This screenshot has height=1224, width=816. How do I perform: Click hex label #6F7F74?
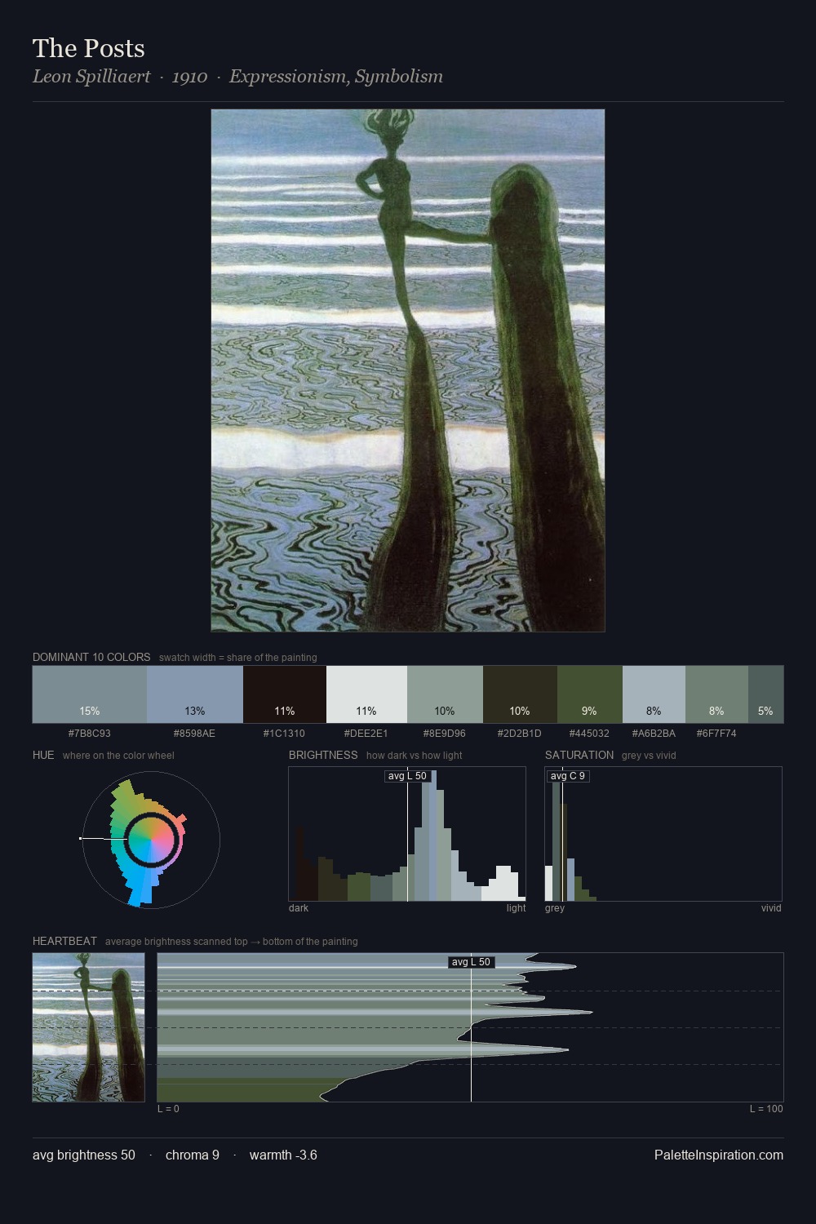(x=716, y=734)
